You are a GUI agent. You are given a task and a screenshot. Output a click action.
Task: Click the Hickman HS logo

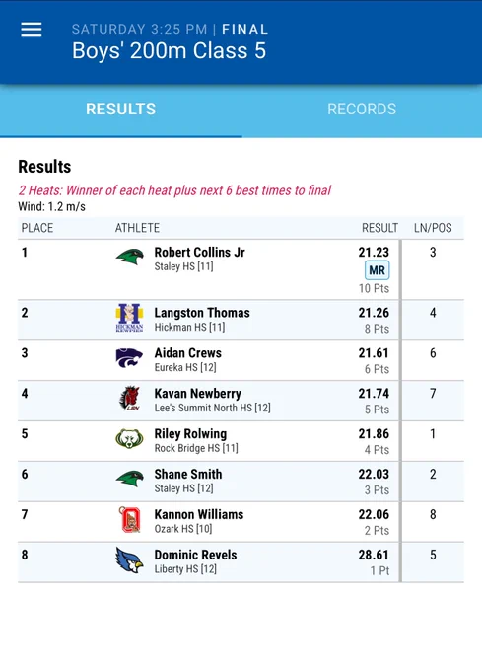(129, 318)
